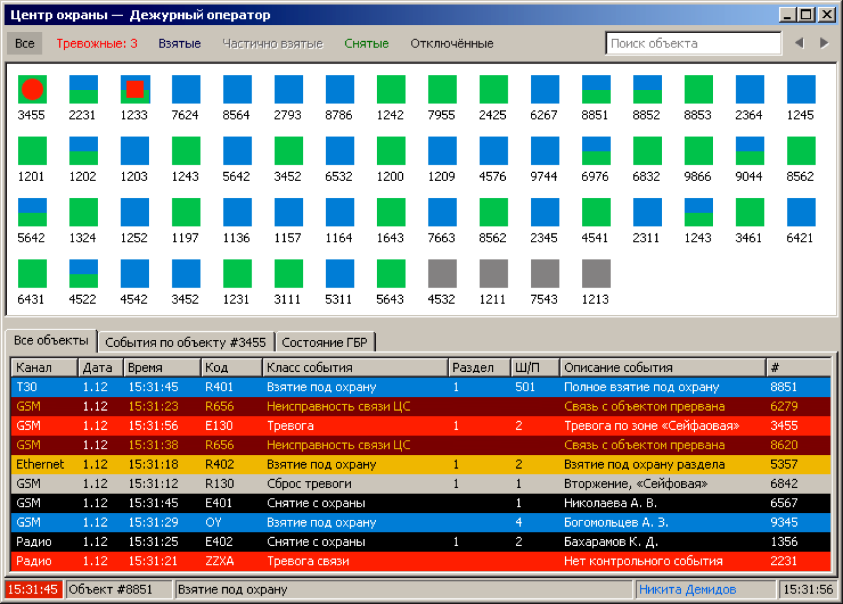Screen dimensions: 843x604
Task: Filter by Тревожные: 3
Action: [x=97, y=44]
